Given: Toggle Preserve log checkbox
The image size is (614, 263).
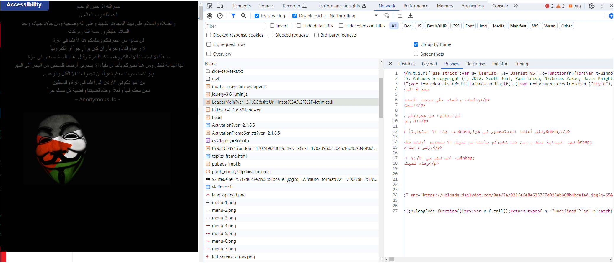Looking at the screenshot, I should pos(257,16).
